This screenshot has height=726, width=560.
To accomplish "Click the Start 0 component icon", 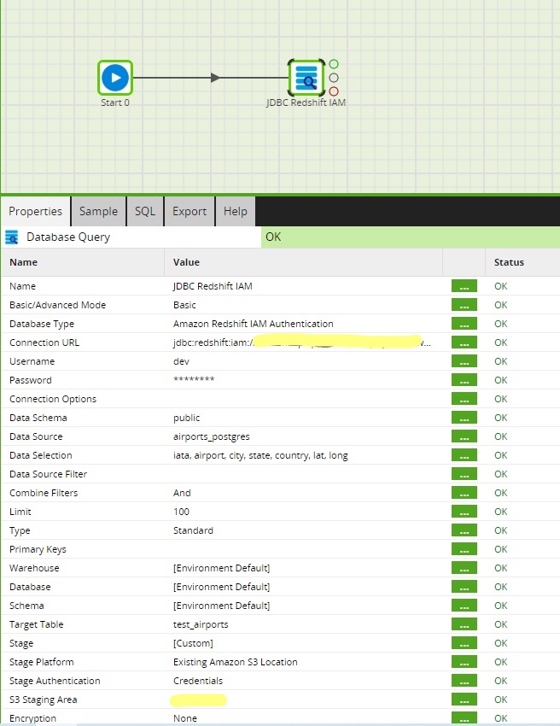I will click(x=114, y=78).
